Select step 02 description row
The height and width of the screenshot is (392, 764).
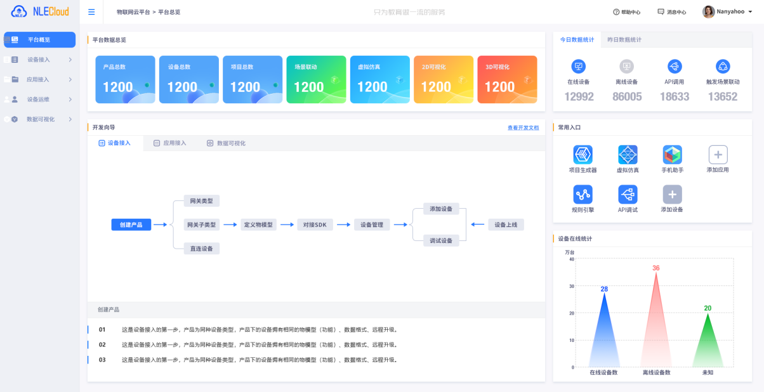(x=316, y=344)
